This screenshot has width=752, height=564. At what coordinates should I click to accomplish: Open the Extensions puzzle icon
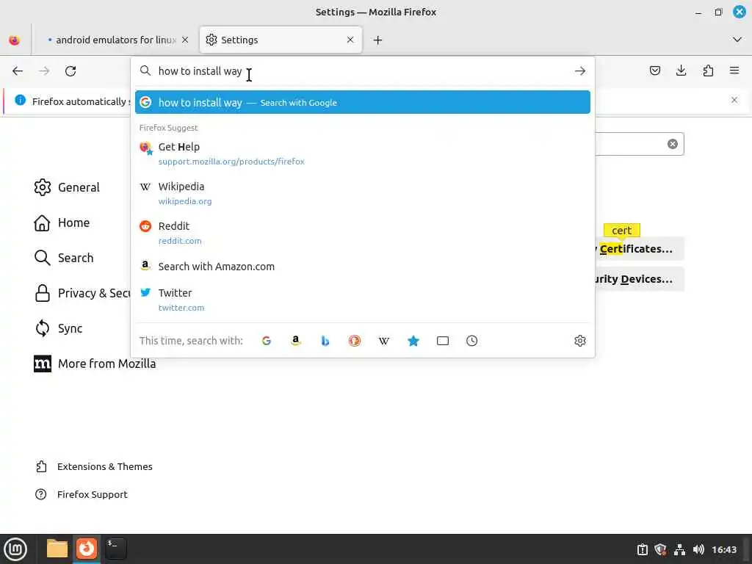(708, 71)
